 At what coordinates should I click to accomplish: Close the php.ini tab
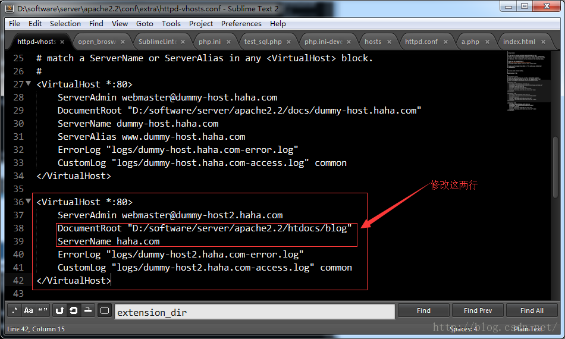click(228, 42)
